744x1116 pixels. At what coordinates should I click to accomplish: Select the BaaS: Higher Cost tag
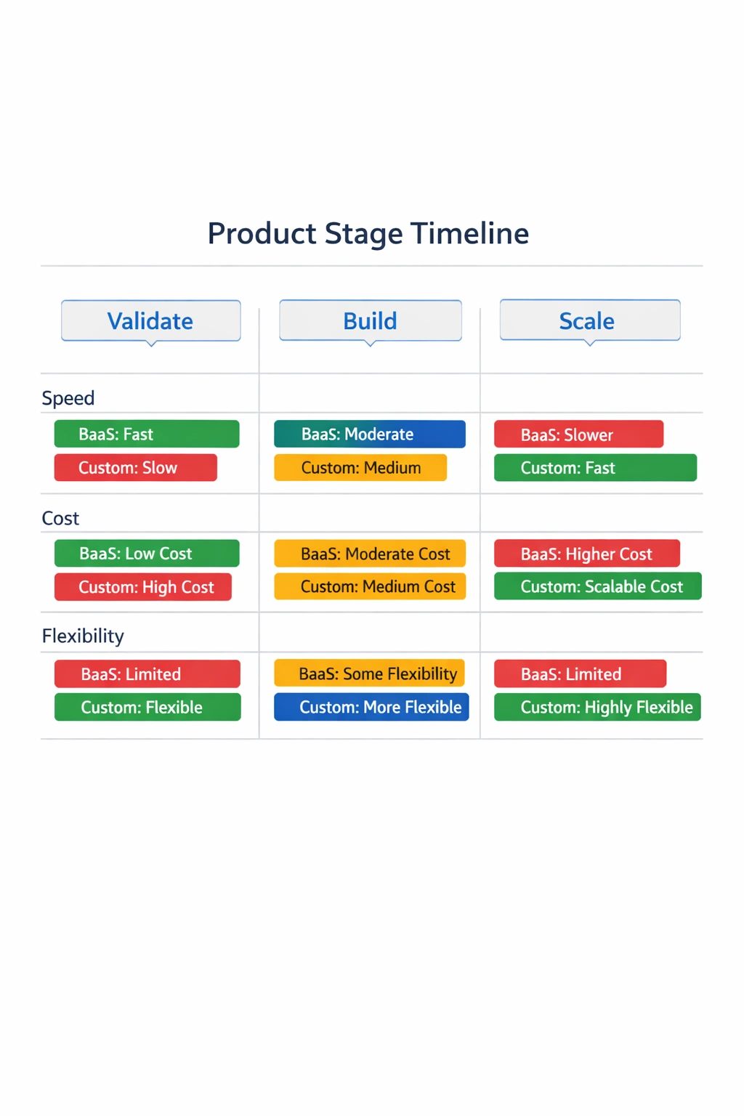point(586,554)
